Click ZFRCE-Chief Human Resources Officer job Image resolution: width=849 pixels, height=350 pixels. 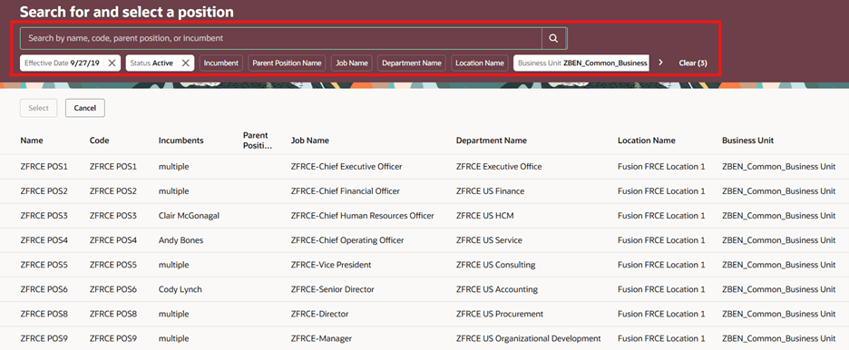(x=362, y=215)
